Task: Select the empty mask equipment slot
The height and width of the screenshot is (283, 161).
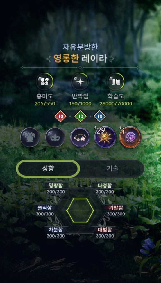Action: (55, 137)
